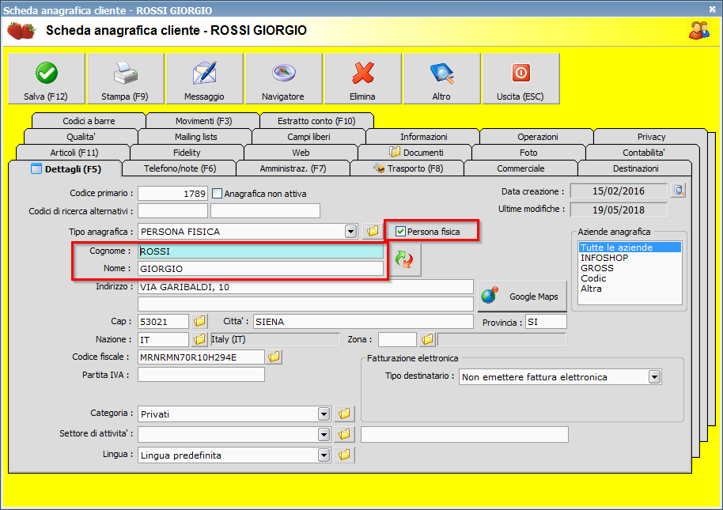Click the Citta' field containing SIENA
This screenshot has height=510, width=723.
tap(363, 322)
